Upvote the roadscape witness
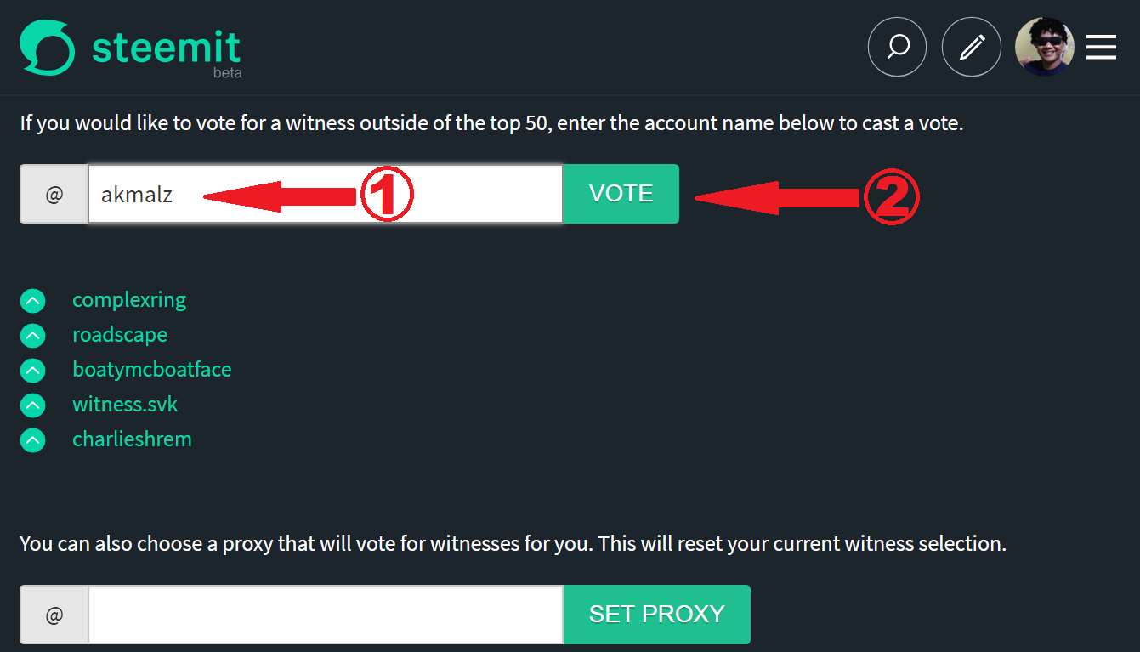Viewport: 1140px width, 652px height. pyautogui.click(x=32, y=335)
